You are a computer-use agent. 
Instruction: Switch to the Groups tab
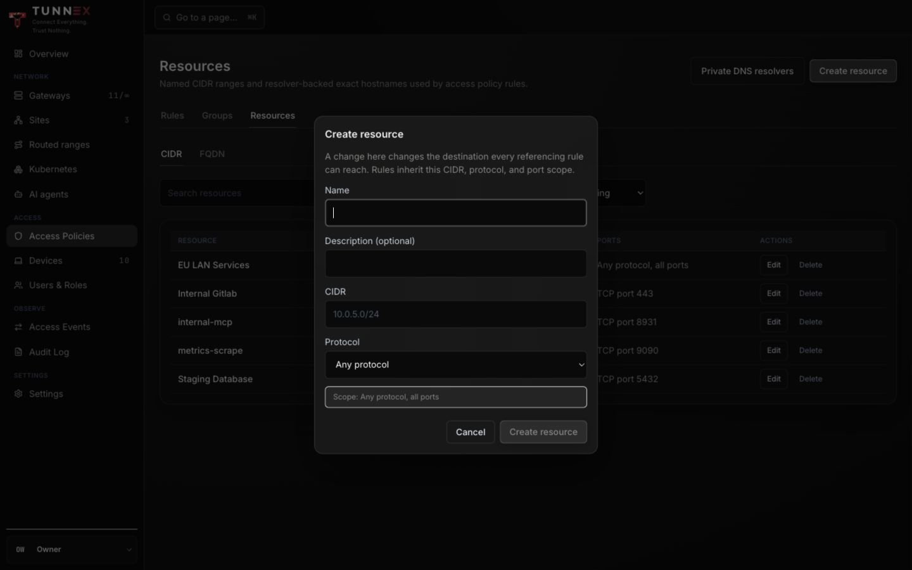(217, 115)
